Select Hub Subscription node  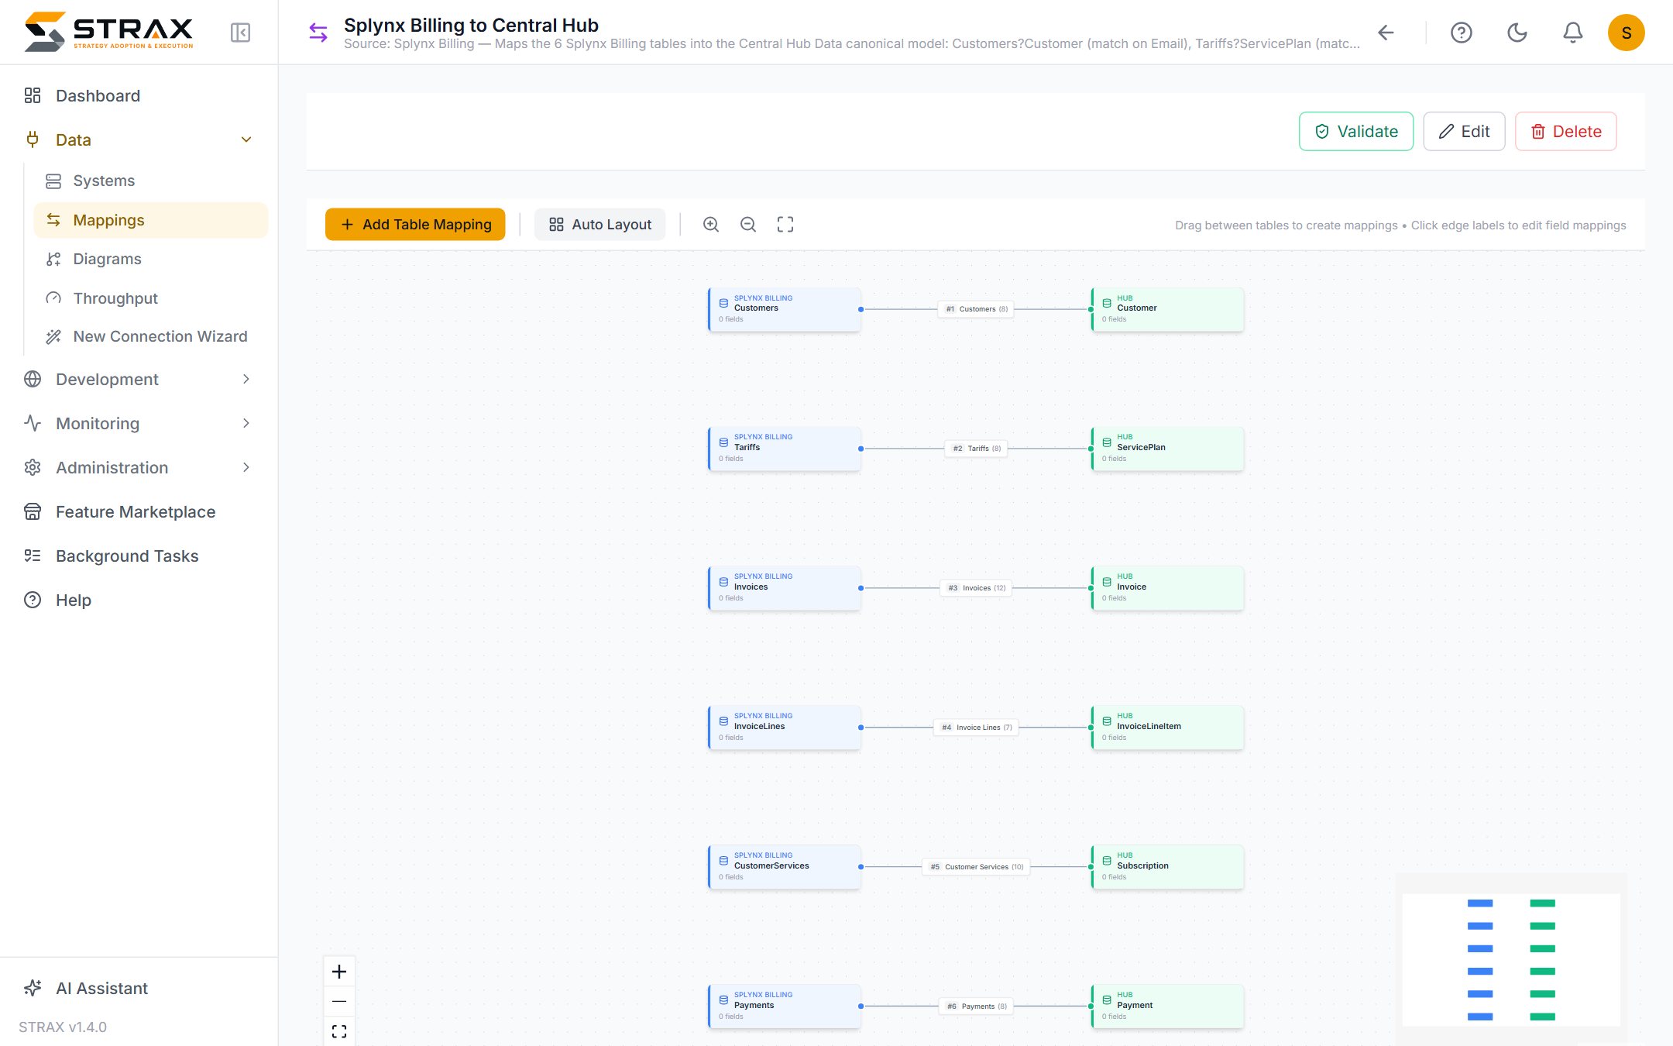pyautogui.click(x=1167, y=867)
